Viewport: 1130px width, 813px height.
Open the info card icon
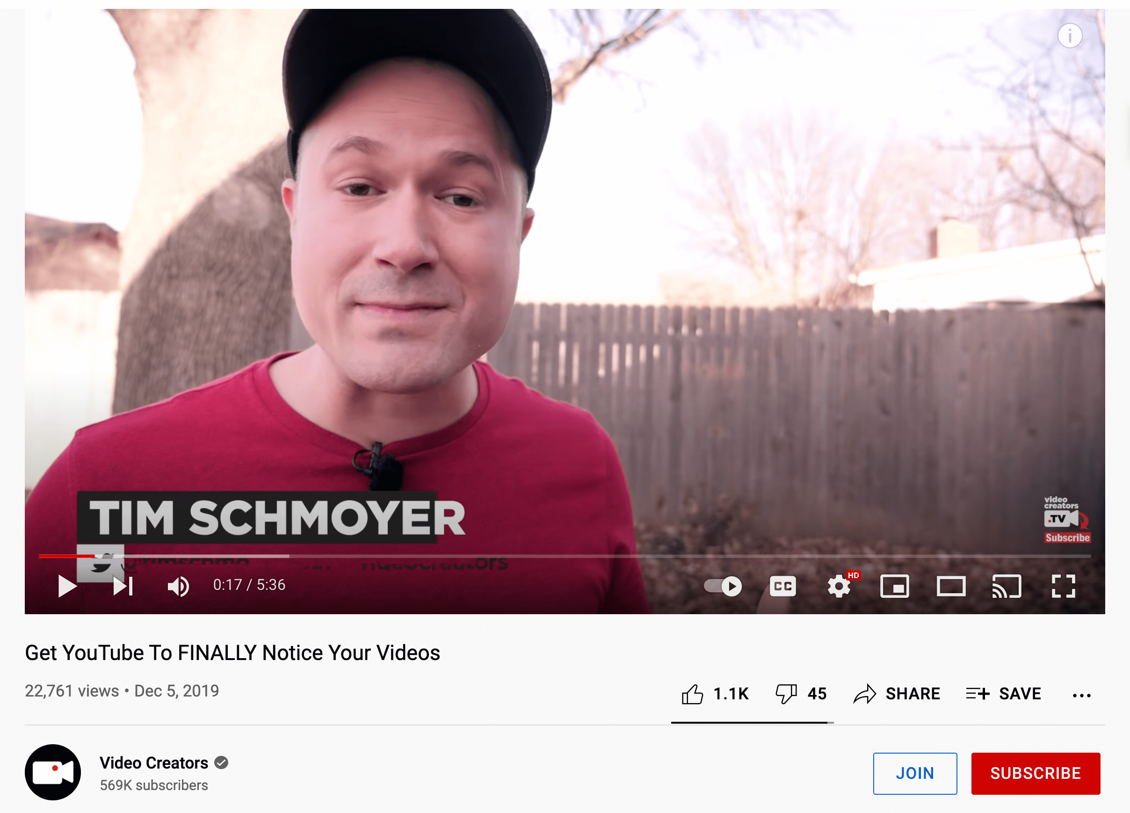[x=1070, y=36]
